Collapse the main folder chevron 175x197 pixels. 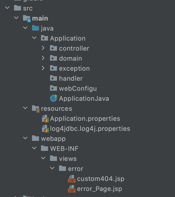[x=16, y=18]
